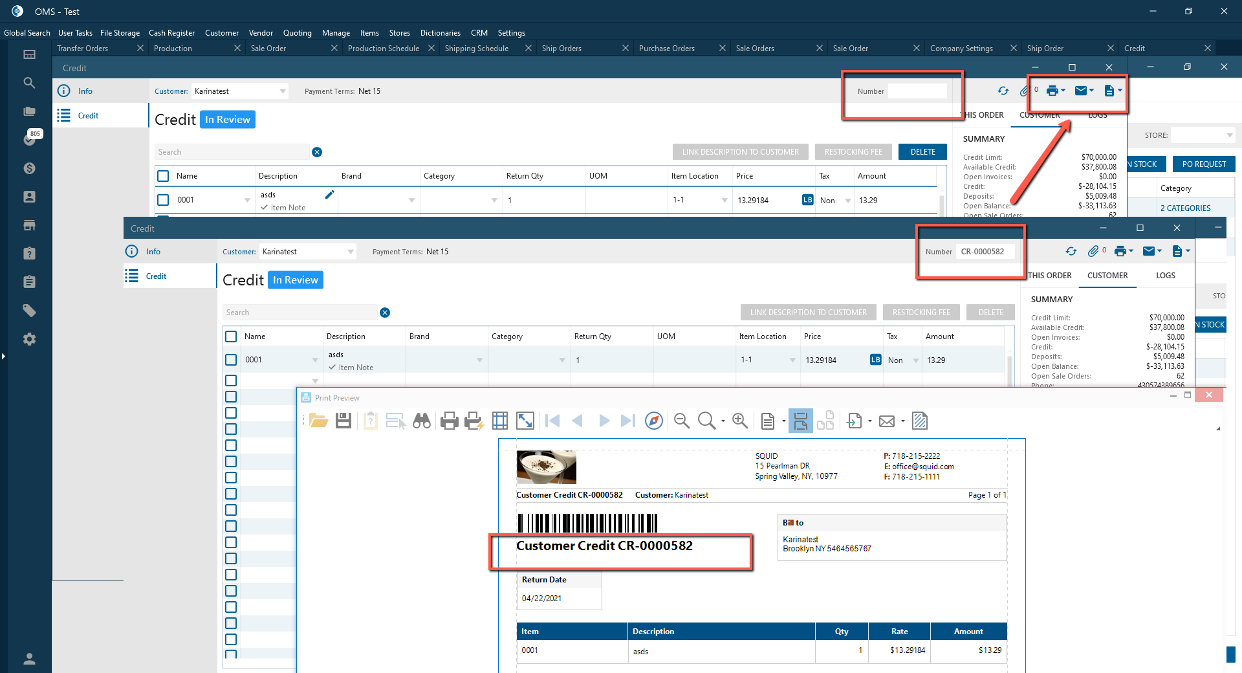Viewport: 1242px width, 673px height.
Task: Open the Customer menu
Action: pos(222,33)
